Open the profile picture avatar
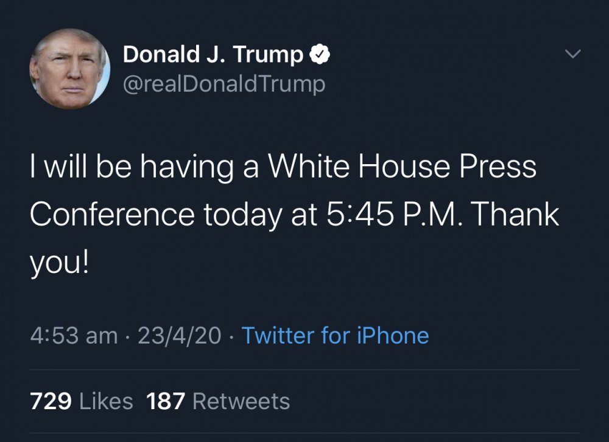 pyautogui.click(x=69, y=69)
